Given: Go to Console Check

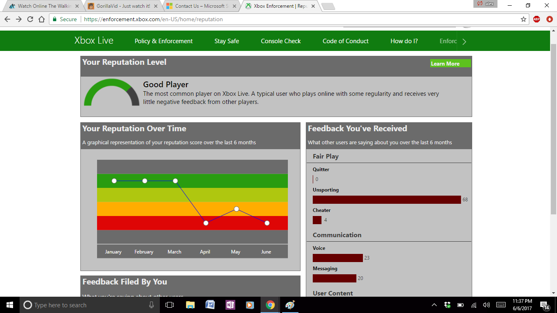Looking at the screenshot, I should coord(281,41).
